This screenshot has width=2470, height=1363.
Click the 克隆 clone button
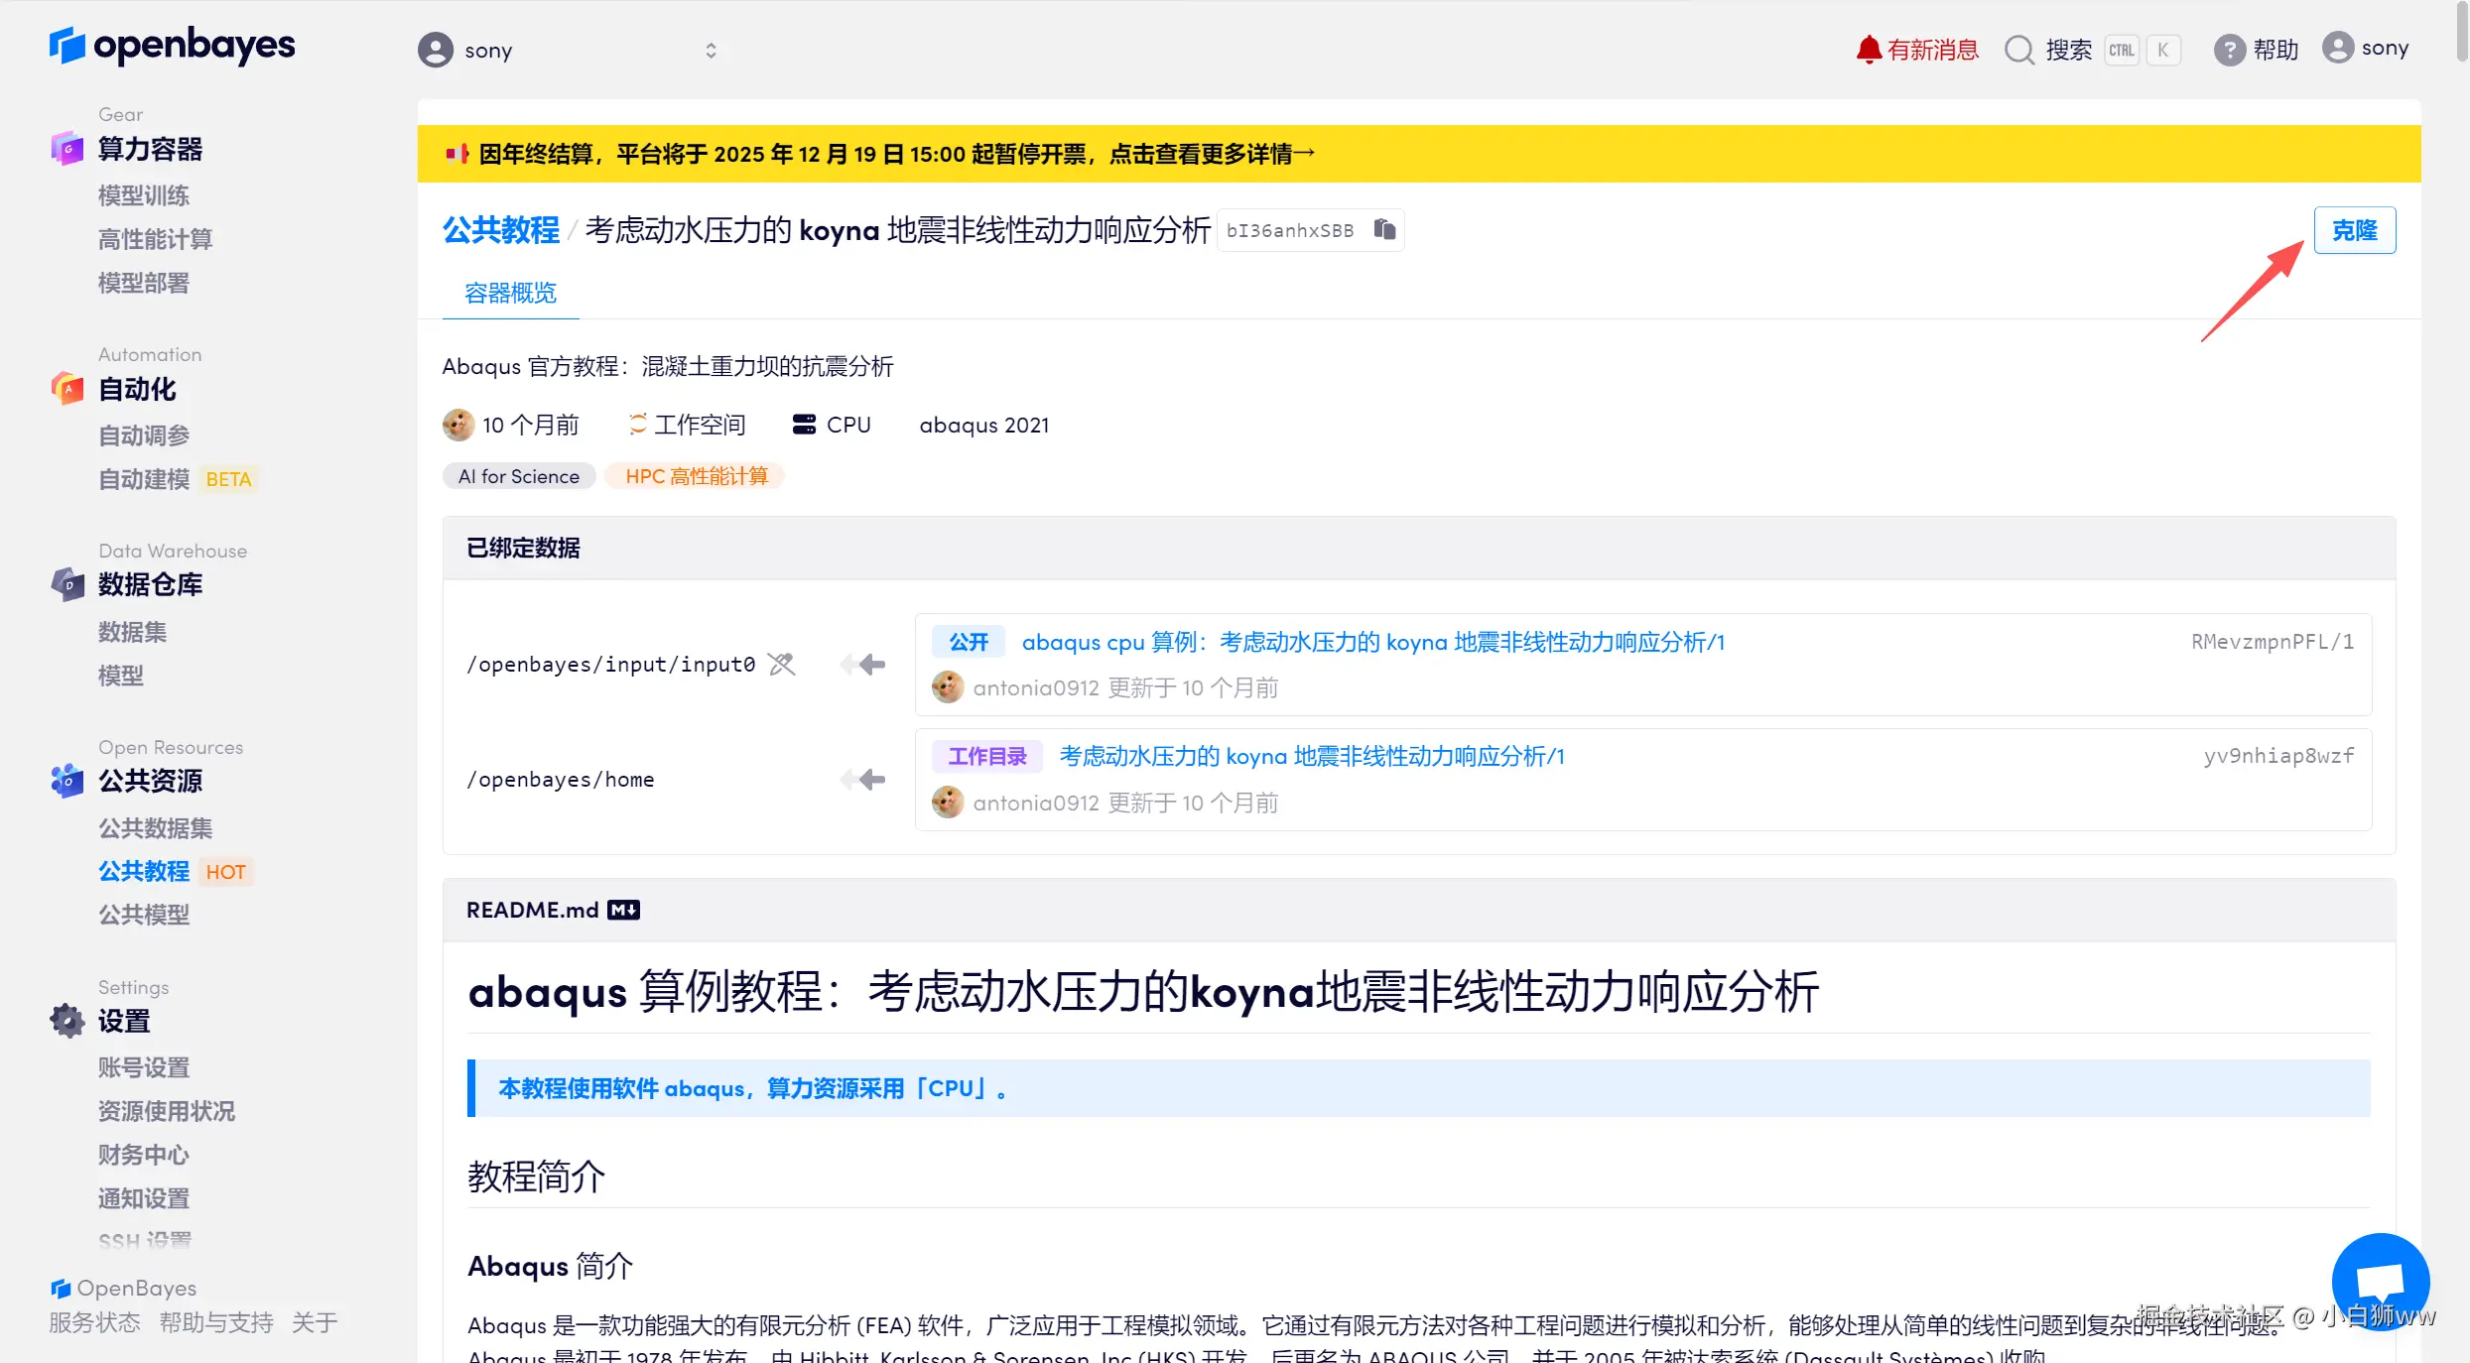[x=2354, y=230]
